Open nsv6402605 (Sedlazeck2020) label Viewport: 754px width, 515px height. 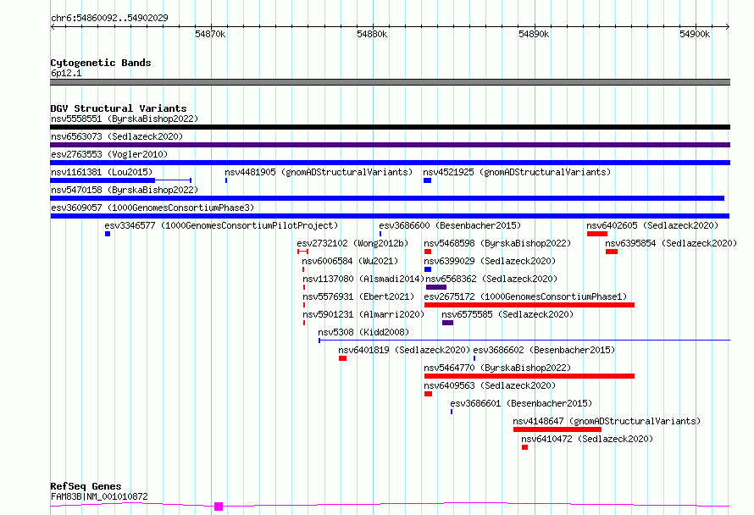click(x=652, y=225)
